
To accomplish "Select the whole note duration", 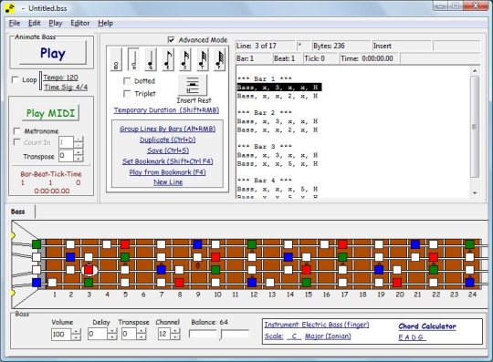I will (x=116, y=59).
